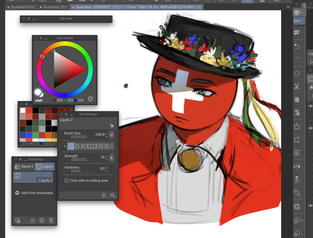Open Tool Group panel menu

pyautogui.click(x=16, y=159)
